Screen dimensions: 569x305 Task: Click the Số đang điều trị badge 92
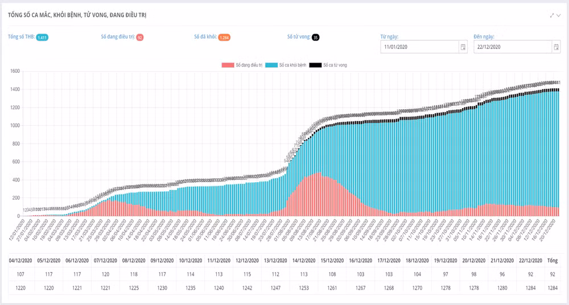tap(140, 38)
